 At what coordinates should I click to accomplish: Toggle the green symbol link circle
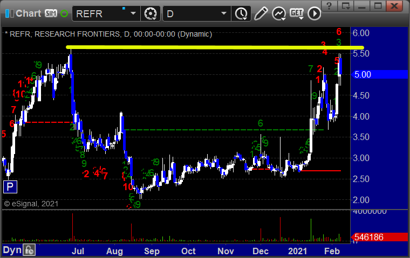[x=64, y=13]
